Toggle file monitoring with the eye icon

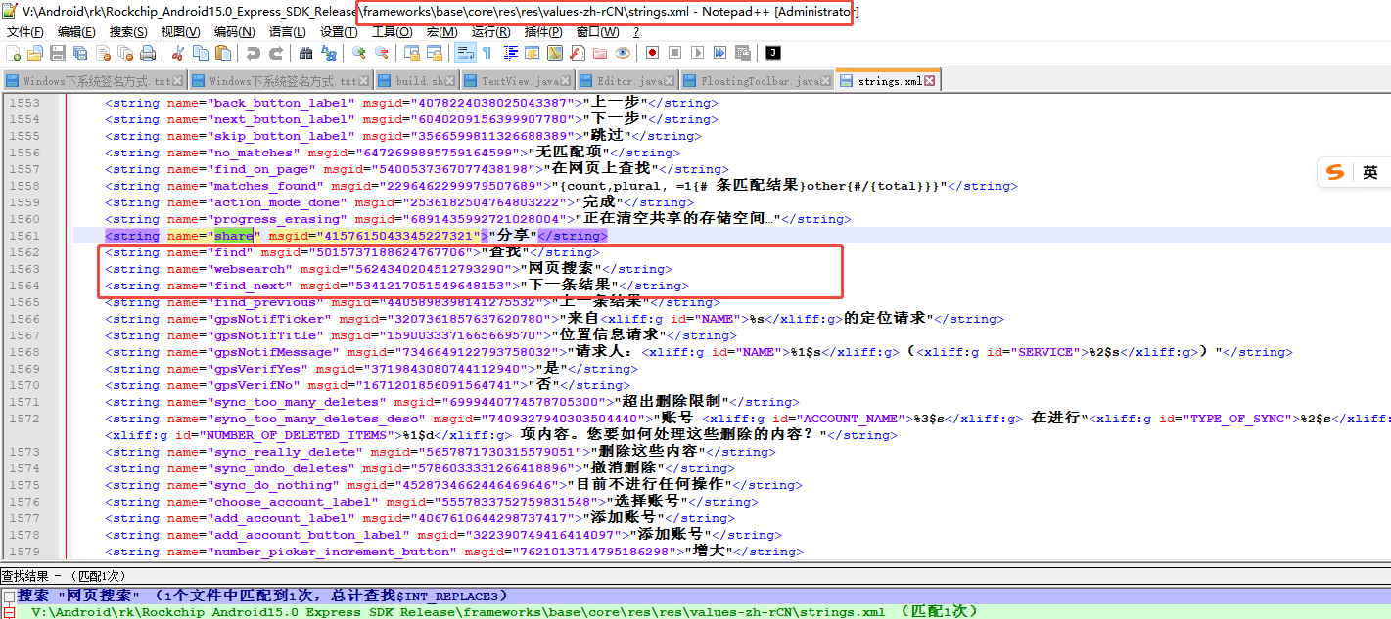click(623, 52)
